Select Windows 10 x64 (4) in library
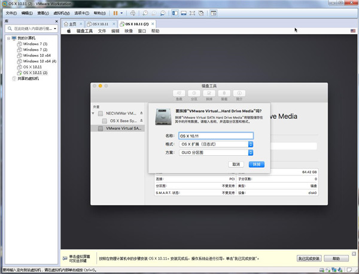This screenshot has height=274, width=359. click(x=36, y=61)
